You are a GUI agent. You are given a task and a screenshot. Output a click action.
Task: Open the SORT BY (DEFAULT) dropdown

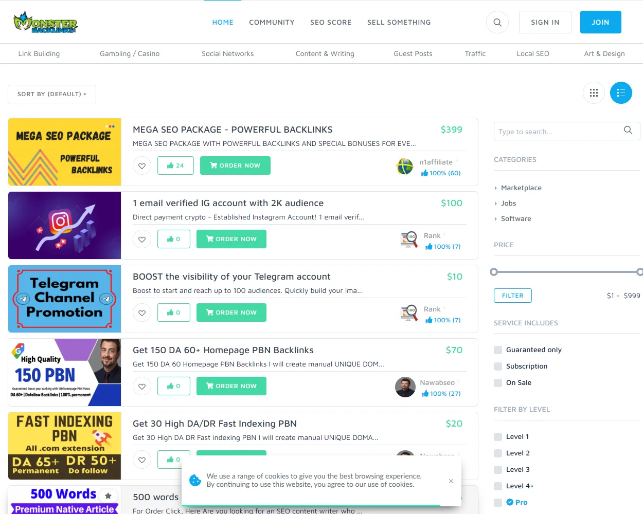[51, 94]
